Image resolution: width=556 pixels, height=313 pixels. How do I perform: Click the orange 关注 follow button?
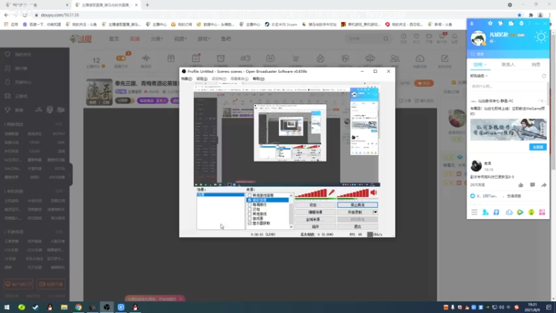[x=423, y=83]
